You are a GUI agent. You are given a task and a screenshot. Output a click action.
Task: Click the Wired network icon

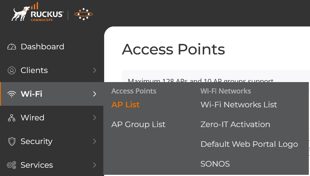coord(12,118)
